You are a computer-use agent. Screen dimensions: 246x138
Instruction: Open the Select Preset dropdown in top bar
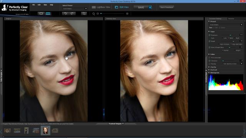(75, 8)
